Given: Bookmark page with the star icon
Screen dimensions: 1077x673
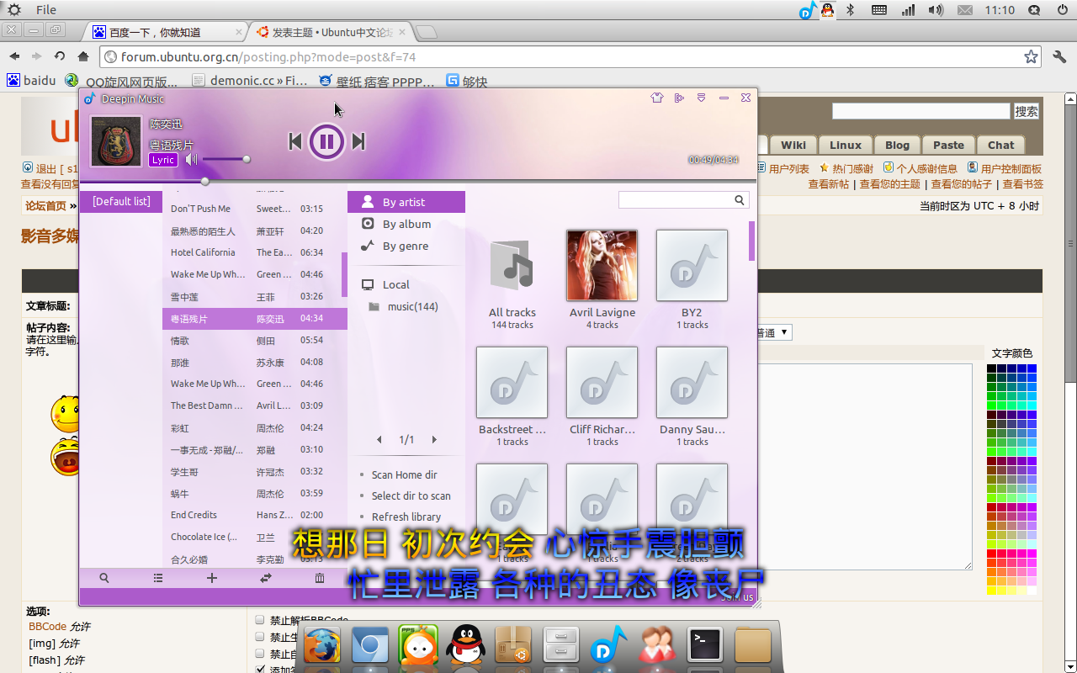Looking at the screenshot, I should [1031, 56].
